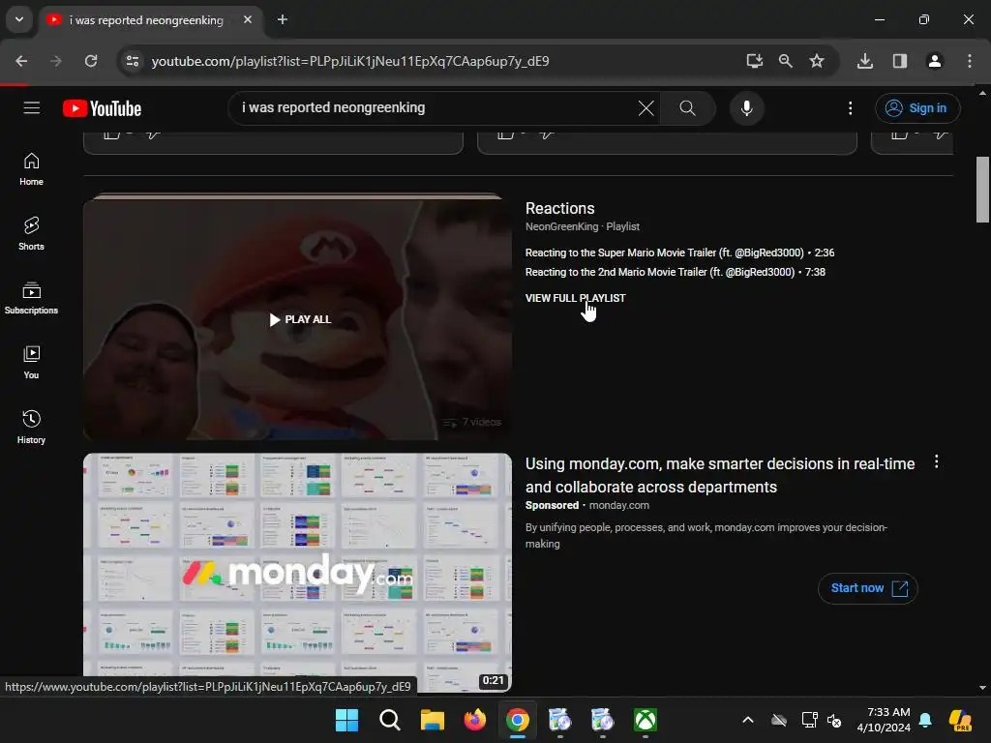The image size is (991, 743).
Task: View site information icon in address bar
Action: (133, 61)
